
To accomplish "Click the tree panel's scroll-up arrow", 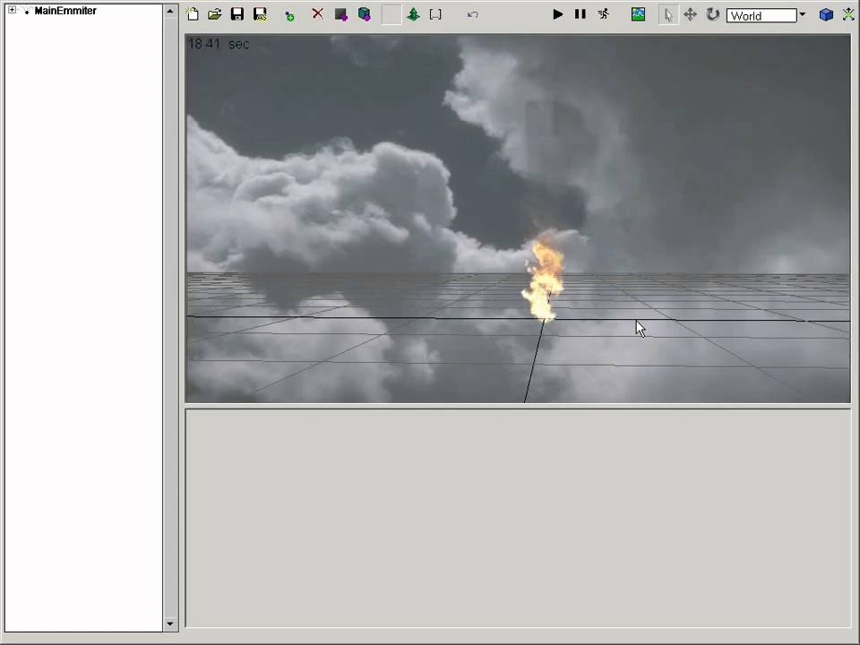I will (170, 11).
